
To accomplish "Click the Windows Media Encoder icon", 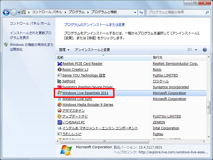I will 60,105.
